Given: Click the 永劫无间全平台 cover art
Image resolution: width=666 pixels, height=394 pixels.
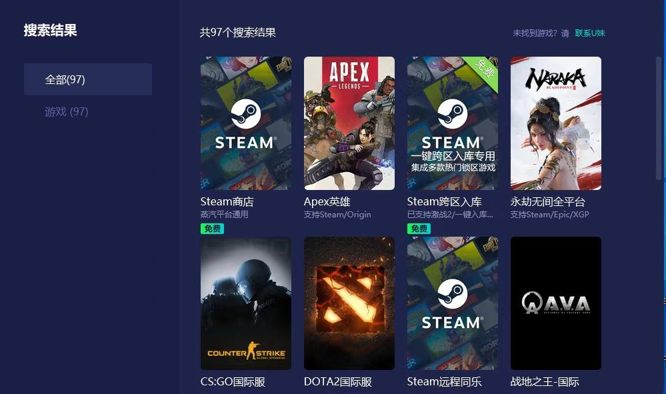Looking at the screenshot, I should tap(555, 123).
